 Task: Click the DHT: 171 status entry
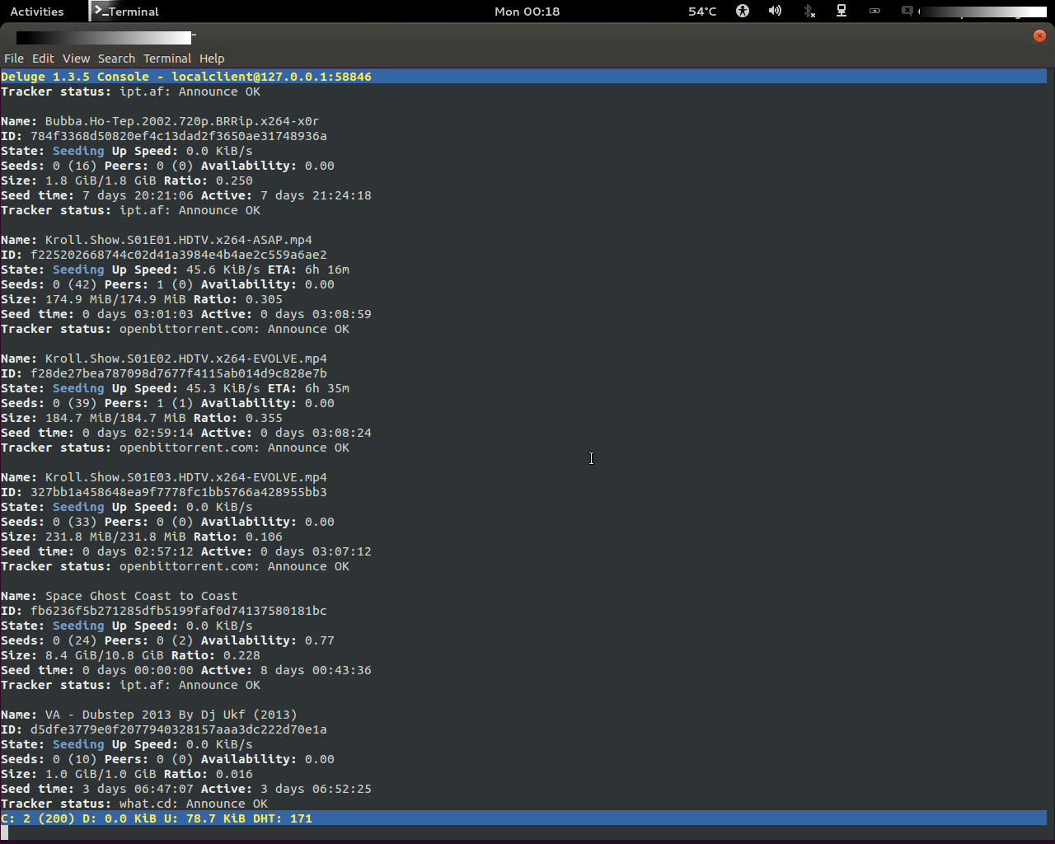click(x=283, y=818)
